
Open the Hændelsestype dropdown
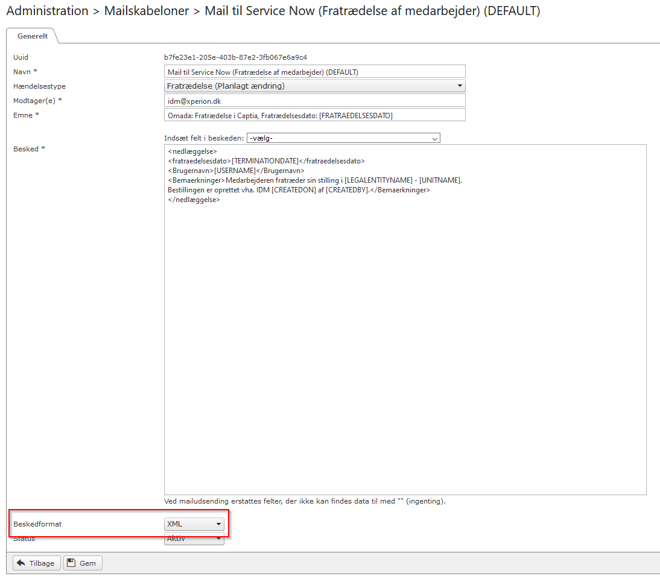[314, 86]
